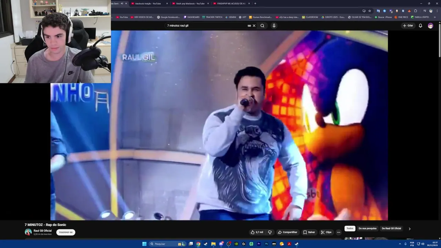
Task: Switch to the blackoutz traição YouTube tab
Action: 150,3
